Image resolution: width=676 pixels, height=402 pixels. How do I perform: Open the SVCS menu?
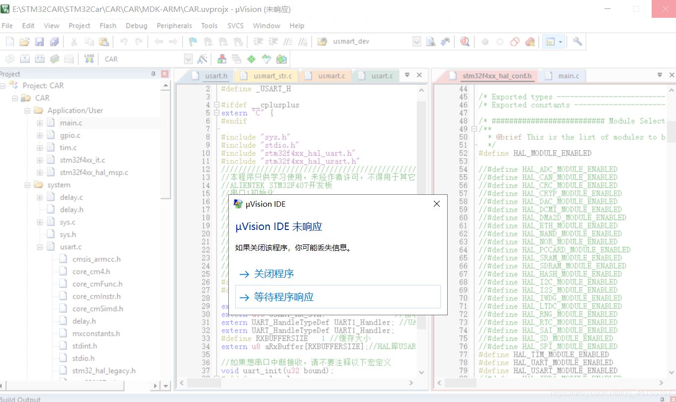point(236,26)
